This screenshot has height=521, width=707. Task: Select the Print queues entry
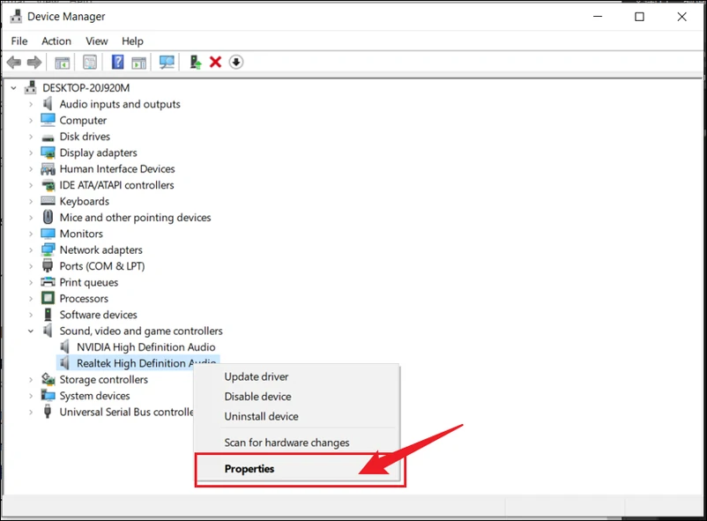[x=88, y=282]
